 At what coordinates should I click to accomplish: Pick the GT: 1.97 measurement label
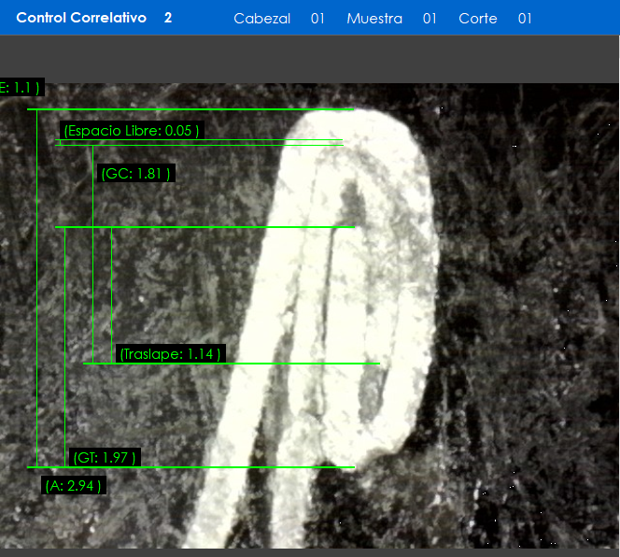pos(106,457)
